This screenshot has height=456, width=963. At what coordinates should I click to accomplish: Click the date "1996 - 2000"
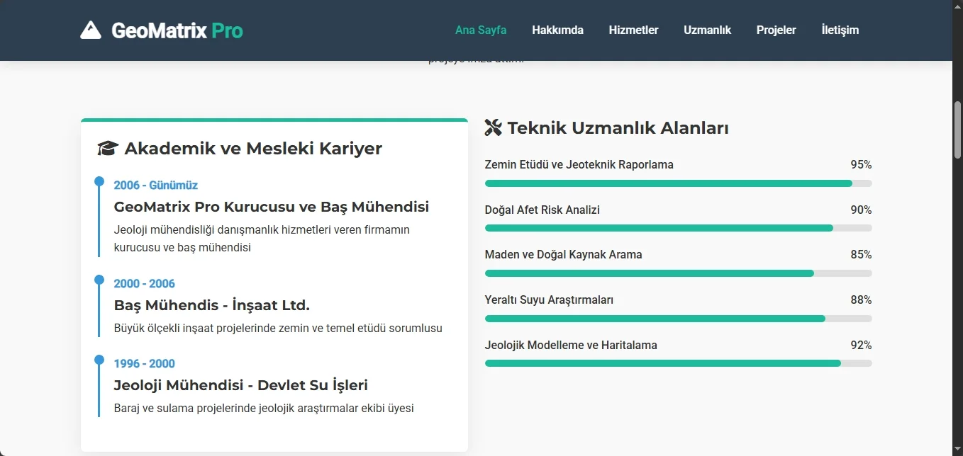coord(145,364)
